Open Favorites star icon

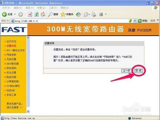pyautogui.click(x=63, y=14)
